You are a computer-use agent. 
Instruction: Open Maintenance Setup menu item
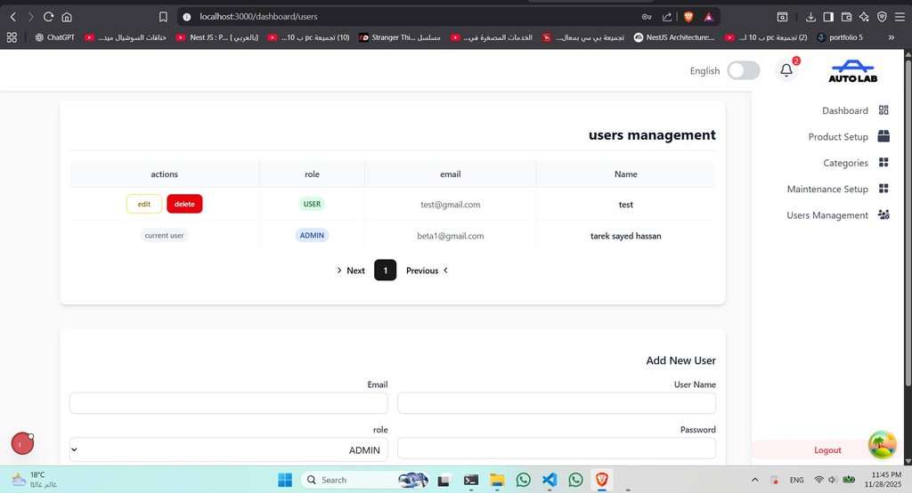(x=827, y=189)
